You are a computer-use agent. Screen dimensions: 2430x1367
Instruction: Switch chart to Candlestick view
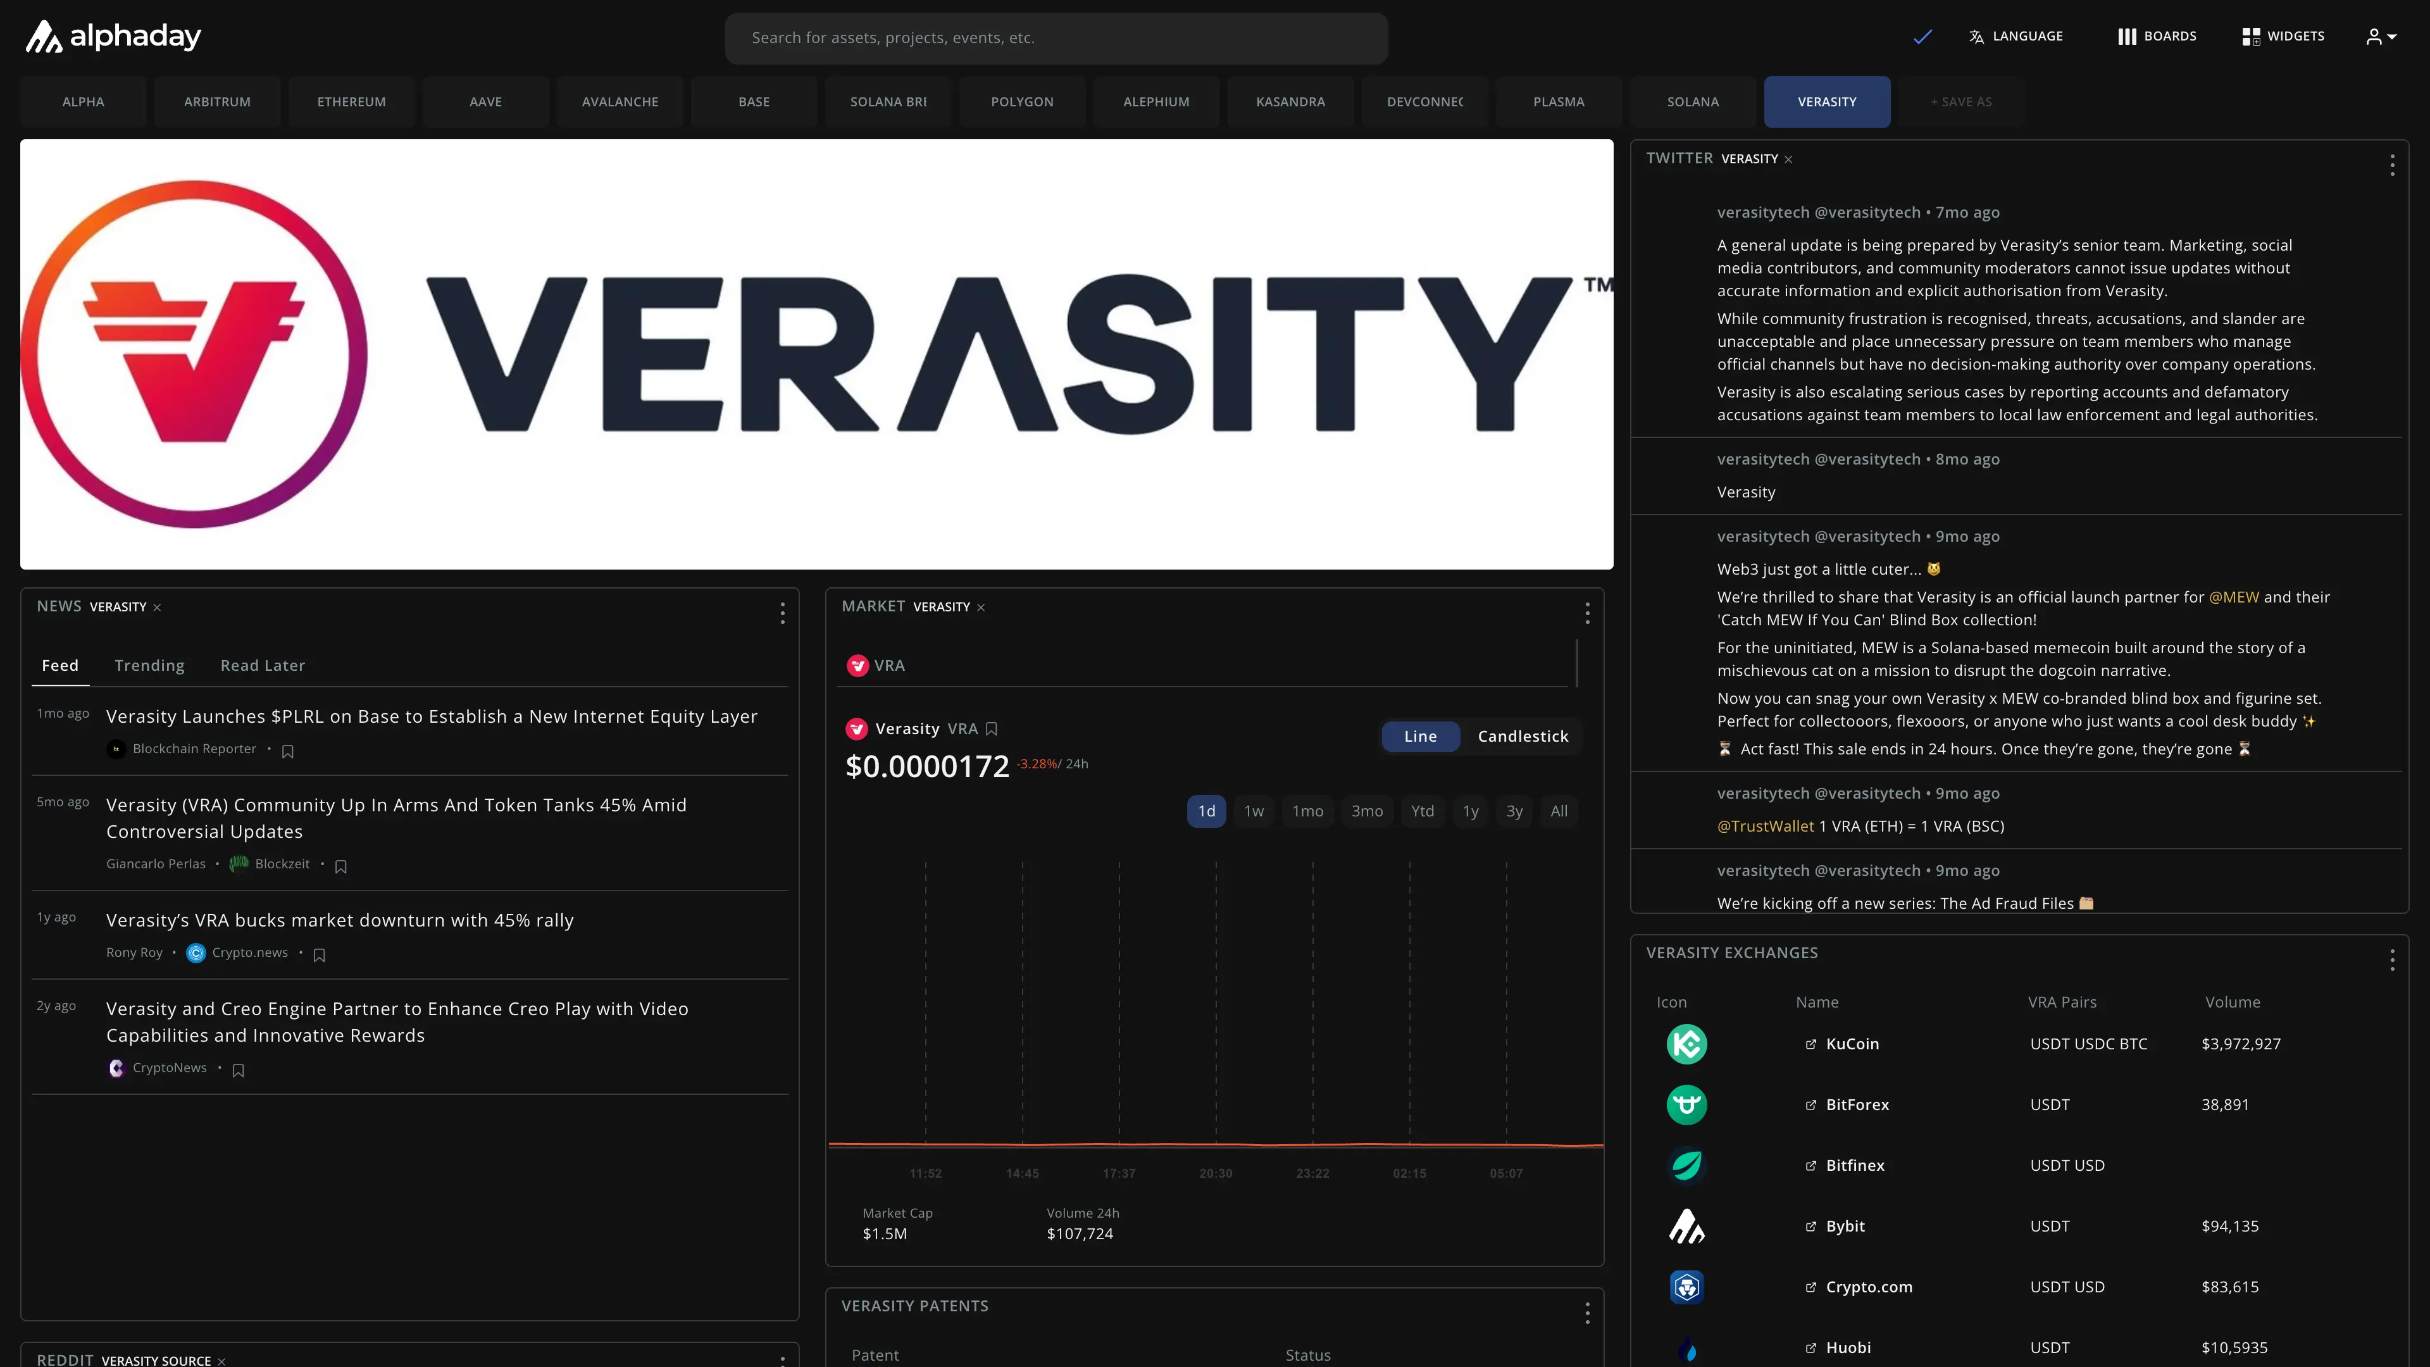point(1523,736)
